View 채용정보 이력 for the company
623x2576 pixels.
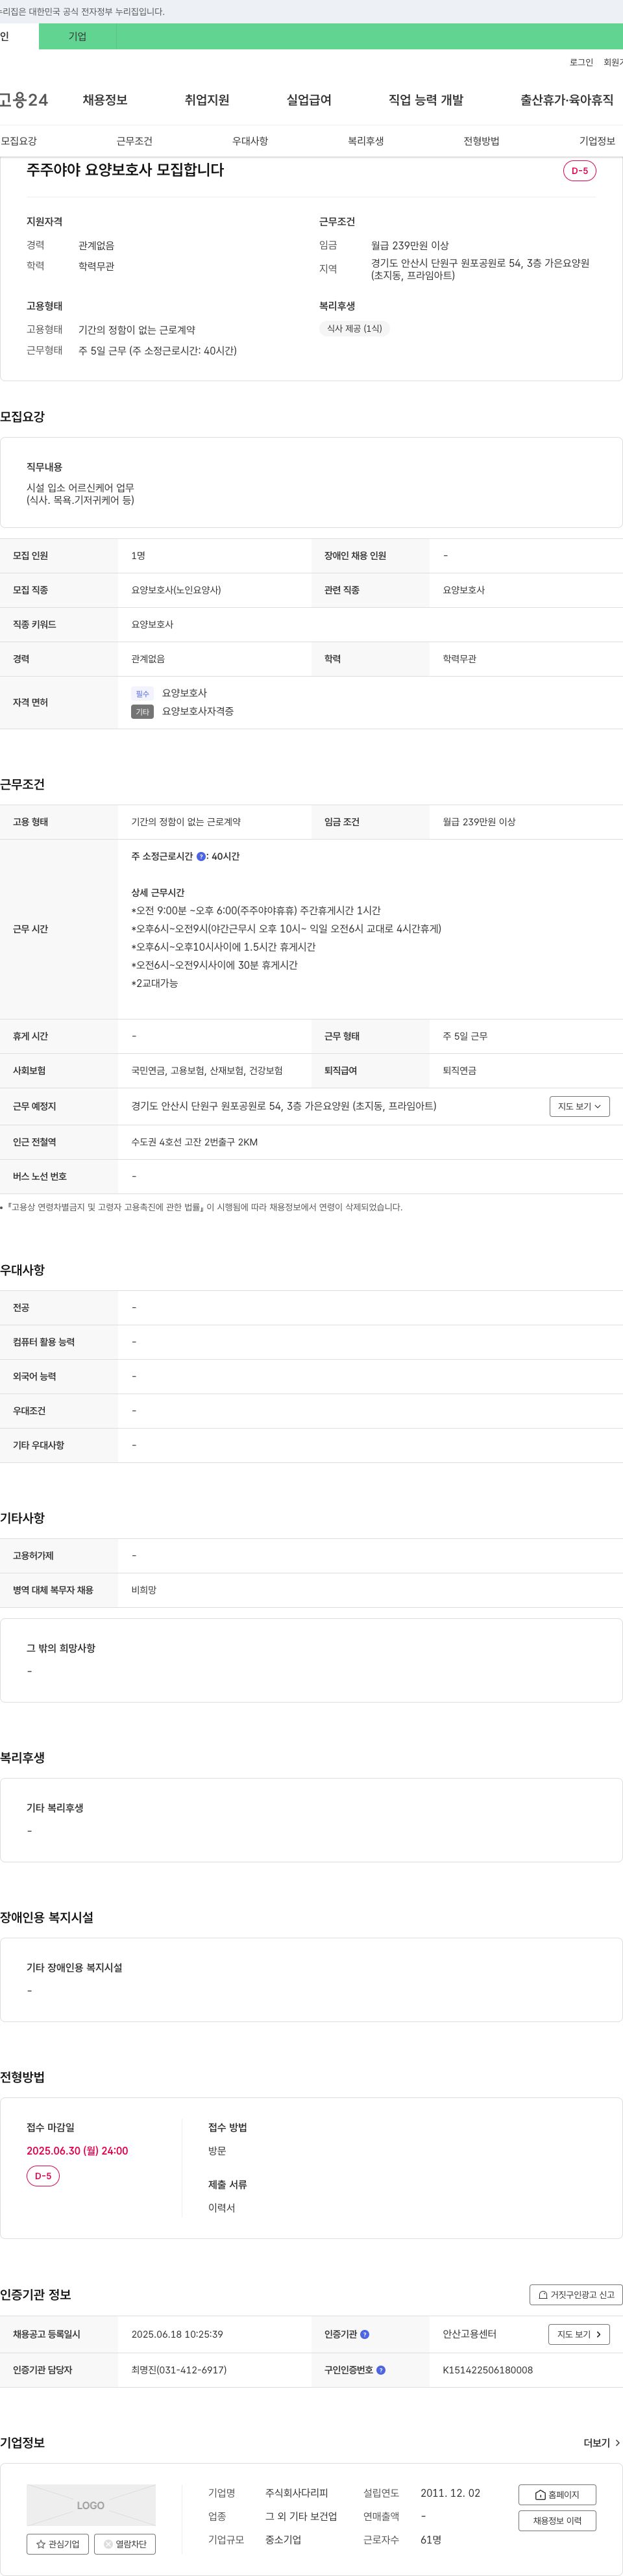557,2521
